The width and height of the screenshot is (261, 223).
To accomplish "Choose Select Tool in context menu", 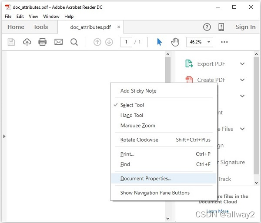I will coord(164,105).
